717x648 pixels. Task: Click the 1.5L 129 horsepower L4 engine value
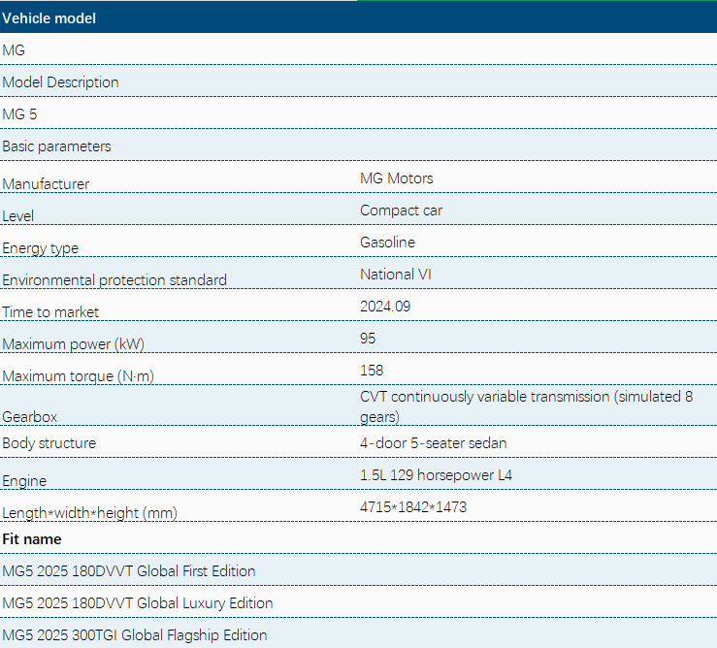point(436,475)
